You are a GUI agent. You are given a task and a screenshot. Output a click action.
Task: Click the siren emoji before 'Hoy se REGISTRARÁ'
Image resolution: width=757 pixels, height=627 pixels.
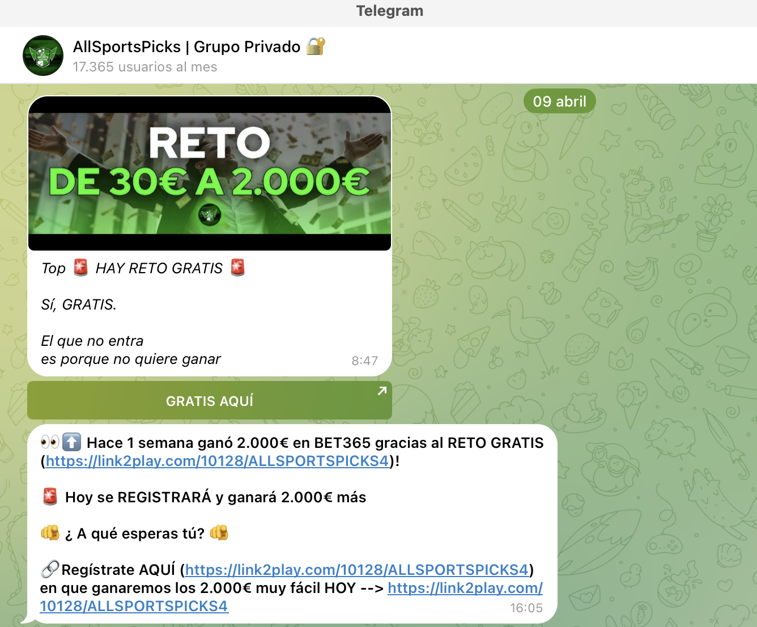click(x=50, y=497)
